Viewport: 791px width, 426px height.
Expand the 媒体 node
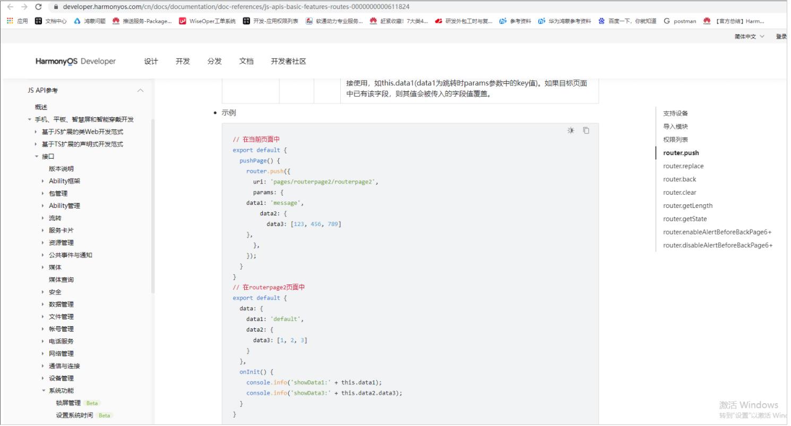(43, 267)
